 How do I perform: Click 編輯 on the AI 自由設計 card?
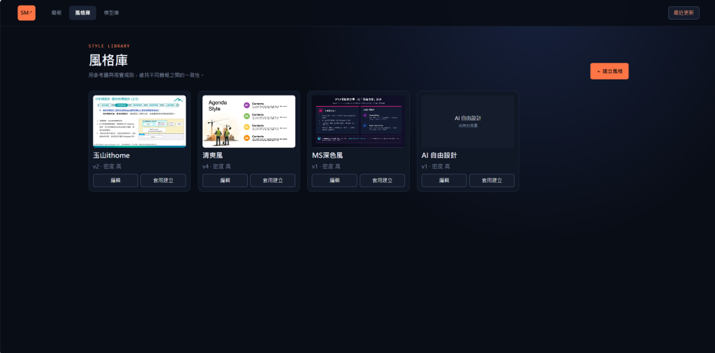pos(444,181)
